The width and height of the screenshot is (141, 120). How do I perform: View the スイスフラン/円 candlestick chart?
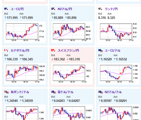[72, 74]
